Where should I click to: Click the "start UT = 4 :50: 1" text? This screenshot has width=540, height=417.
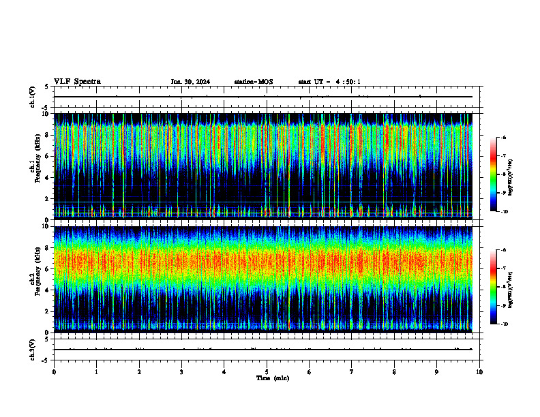click(329, 82)
